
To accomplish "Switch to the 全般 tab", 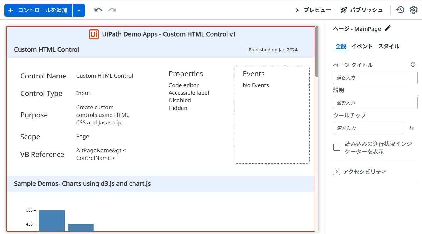I will [341, 46].
